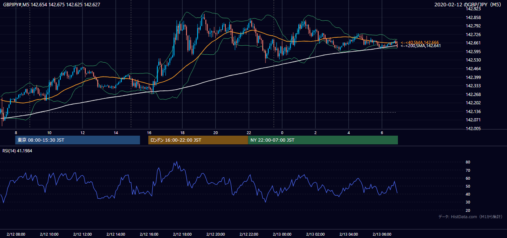Click the bottom date label 2/12 22:00
The image size is (507, 238).
pyautogui.click(x=249, y=234)
